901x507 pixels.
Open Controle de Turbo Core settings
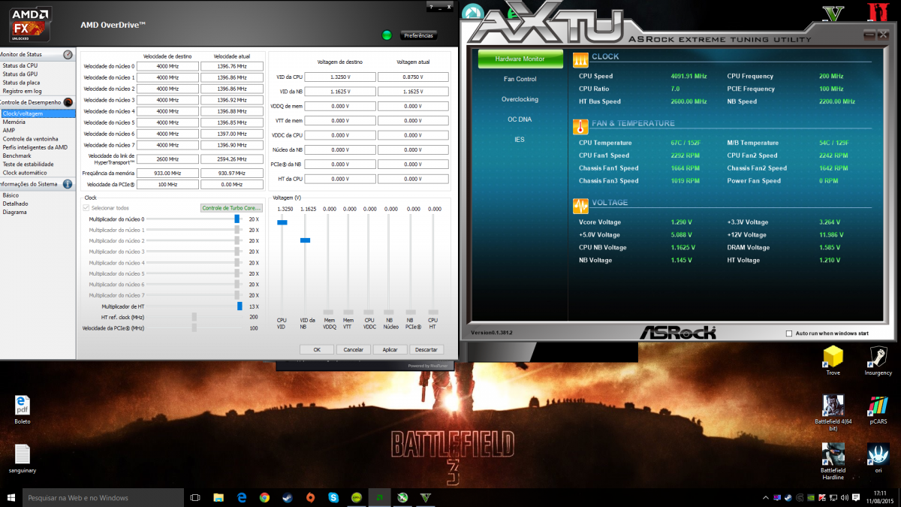(231, 208)
